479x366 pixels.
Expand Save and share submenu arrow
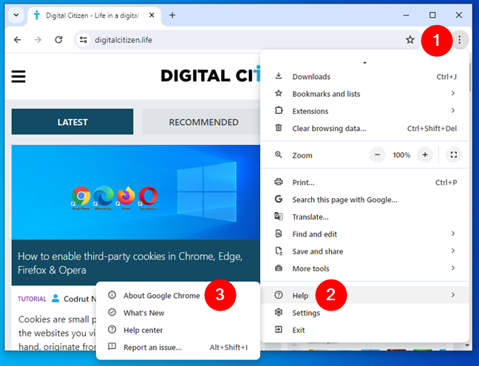(453, 251)
